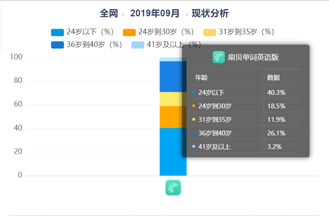Toggle the 41岁及以上 (%) legend series
This screenshot has height=223, width=329.
166,45
